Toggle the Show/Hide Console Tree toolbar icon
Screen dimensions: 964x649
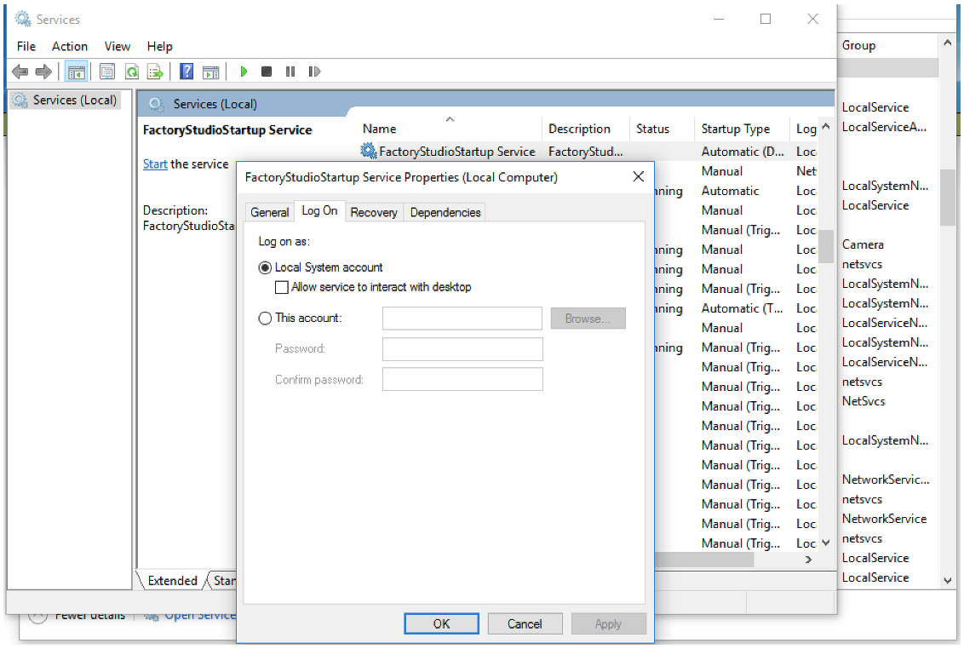click(x=77, y=72)
